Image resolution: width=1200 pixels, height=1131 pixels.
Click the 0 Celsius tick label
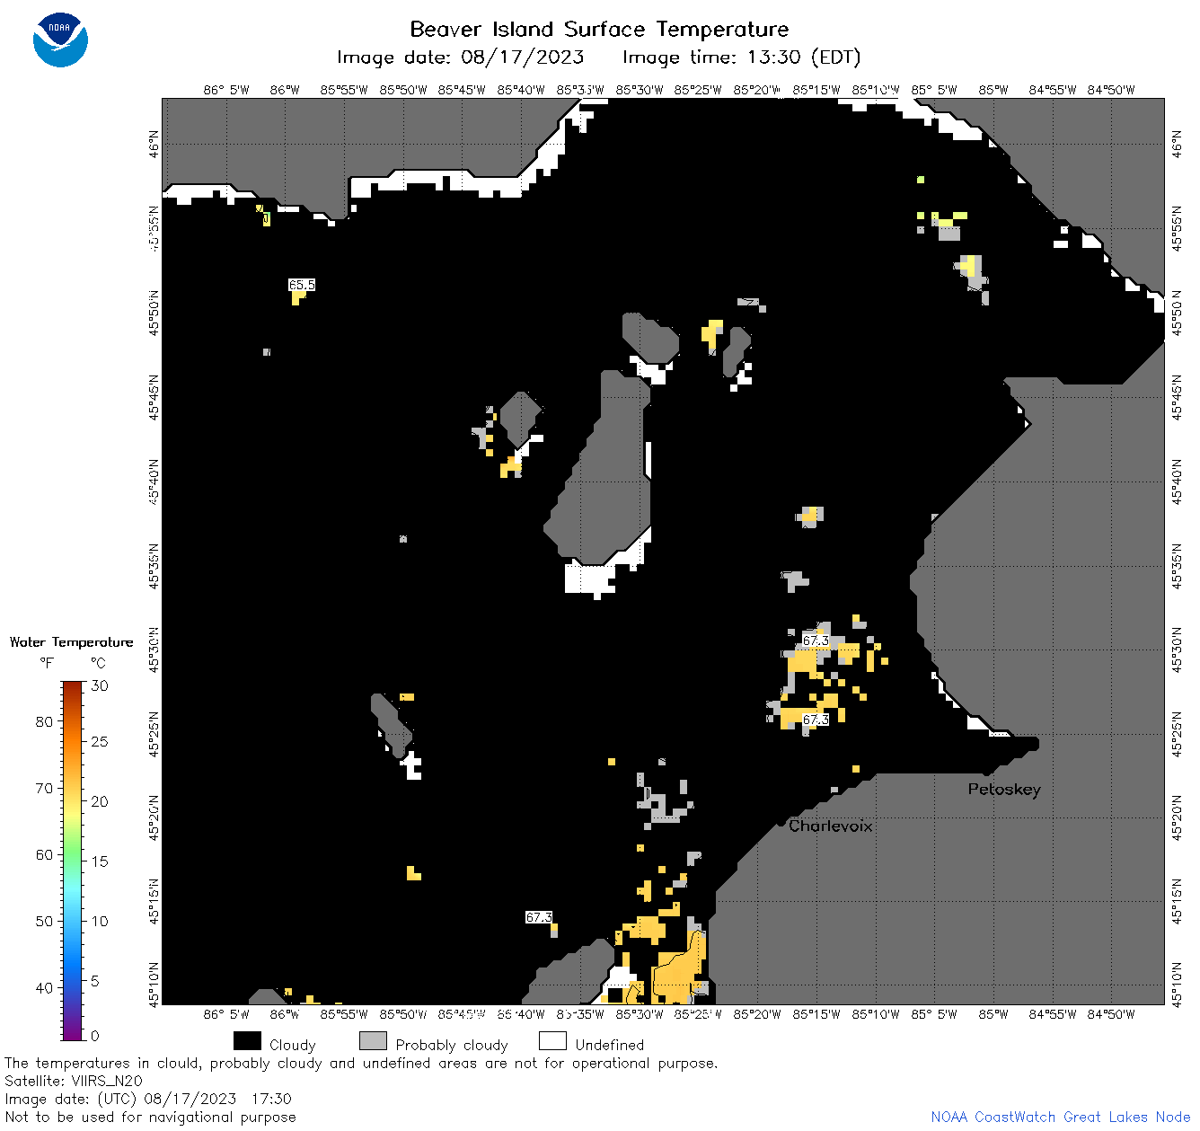tap(95, 1036)
